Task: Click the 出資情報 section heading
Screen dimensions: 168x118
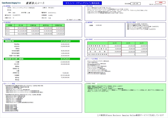Action: [x=90, y=22]
